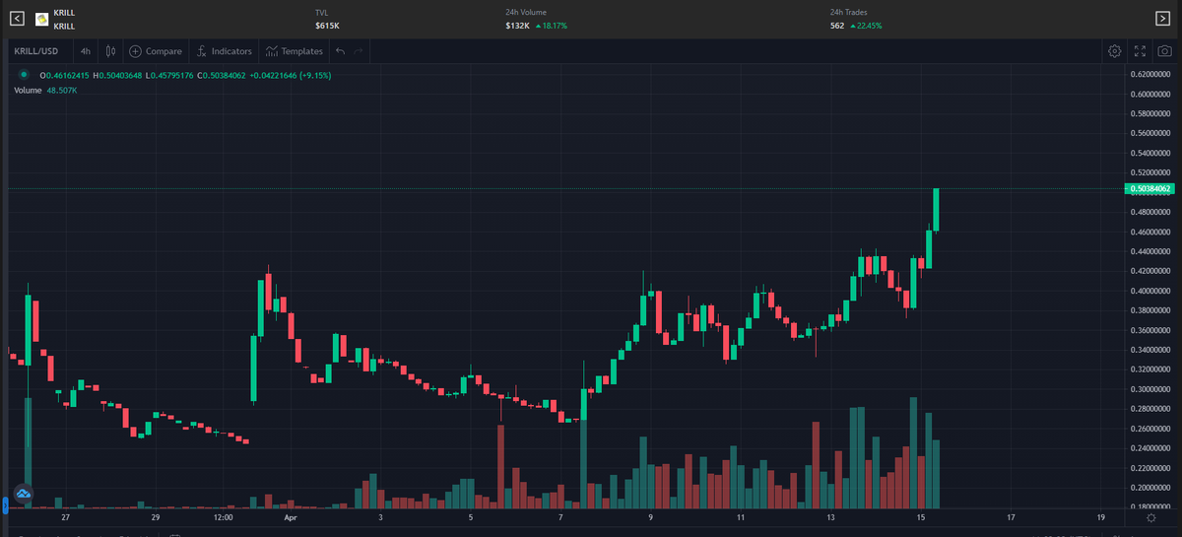Open the TradingView logo link
1182x537 pixels.
(23, 493)
